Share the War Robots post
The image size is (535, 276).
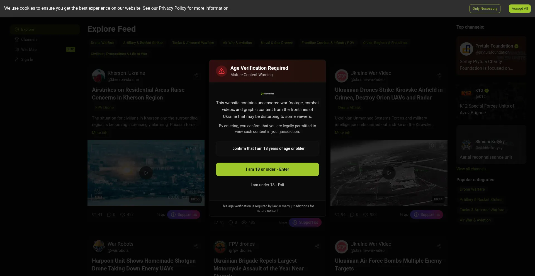[x=196, y=246]
